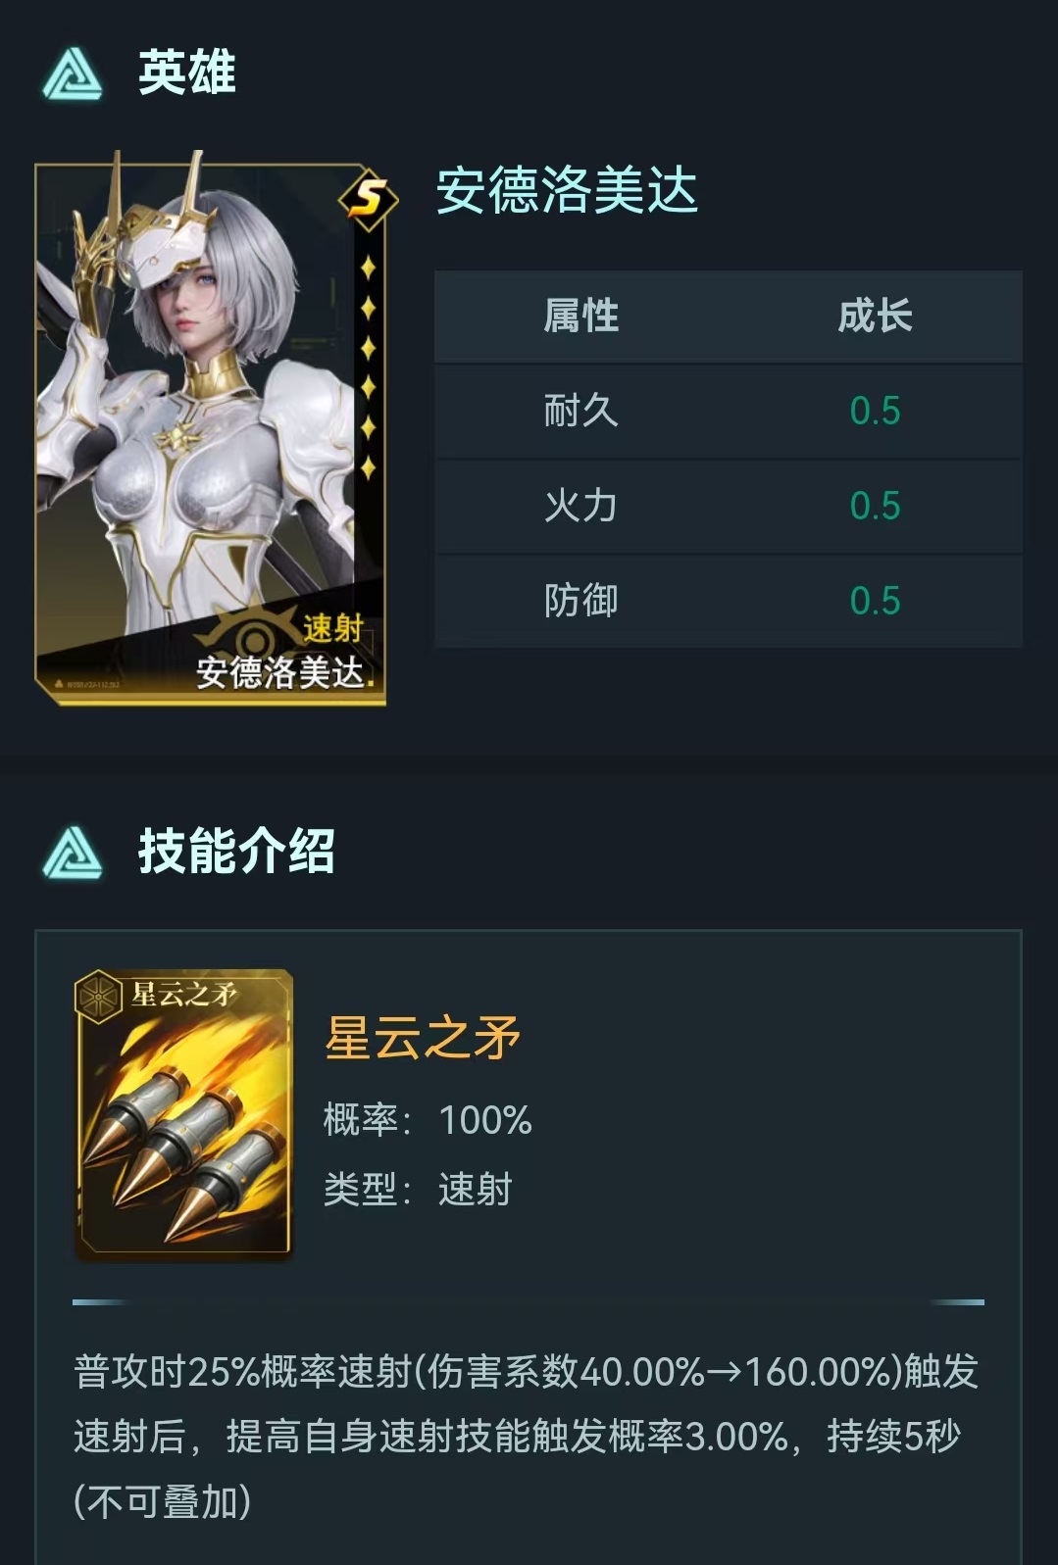
Task: Tap the hexagon emblem on skill card
Action: point(99,997)
